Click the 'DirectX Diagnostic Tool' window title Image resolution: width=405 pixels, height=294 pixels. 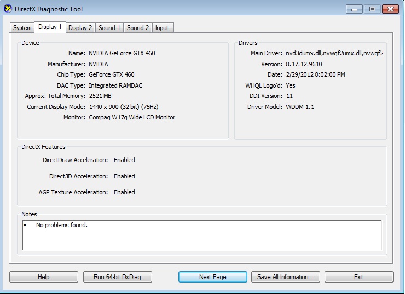(x=49, y=9)
